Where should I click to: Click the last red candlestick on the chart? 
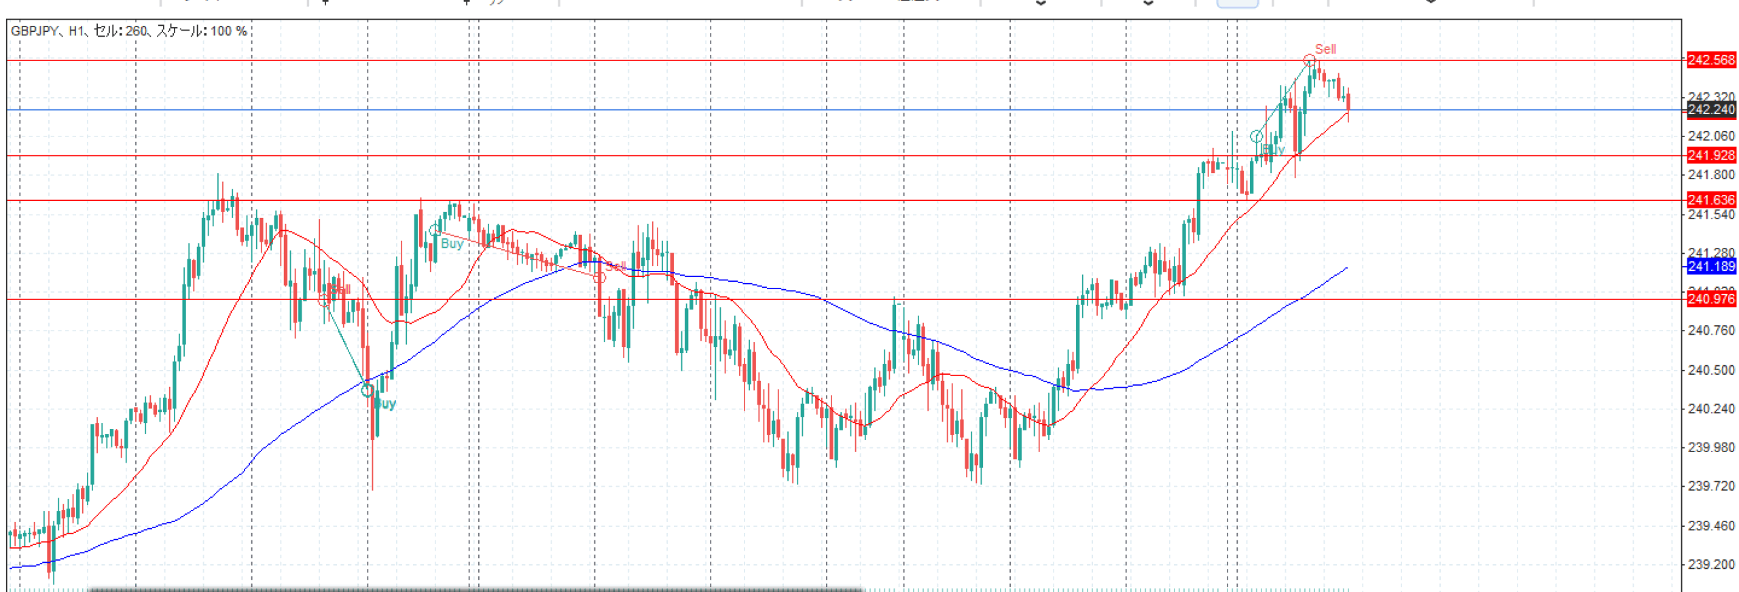pyautogui.click(x=1348, y=102)
